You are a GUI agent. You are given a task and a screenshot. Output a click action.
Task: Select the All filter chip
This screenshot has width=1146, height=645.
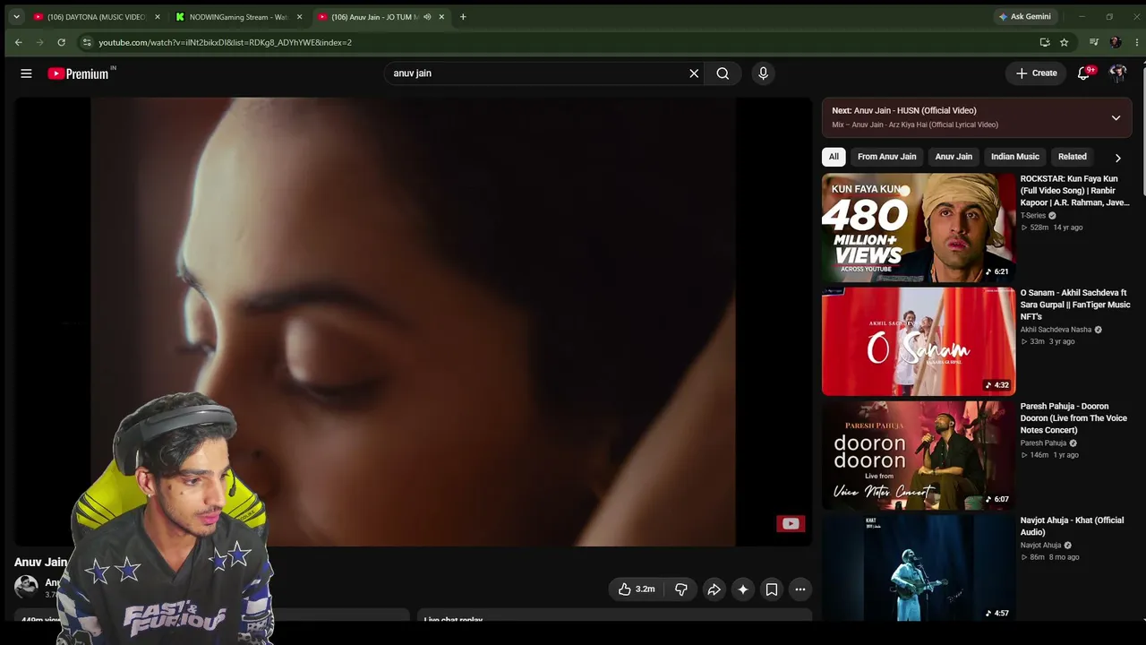pyautogui.click(x=834, y=157)
